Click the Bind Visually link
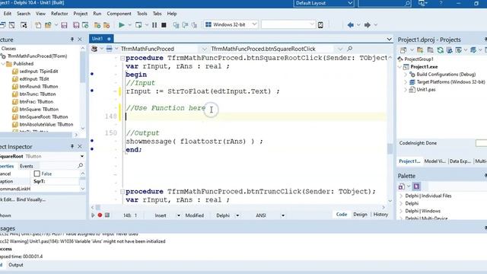 (31, 199)
